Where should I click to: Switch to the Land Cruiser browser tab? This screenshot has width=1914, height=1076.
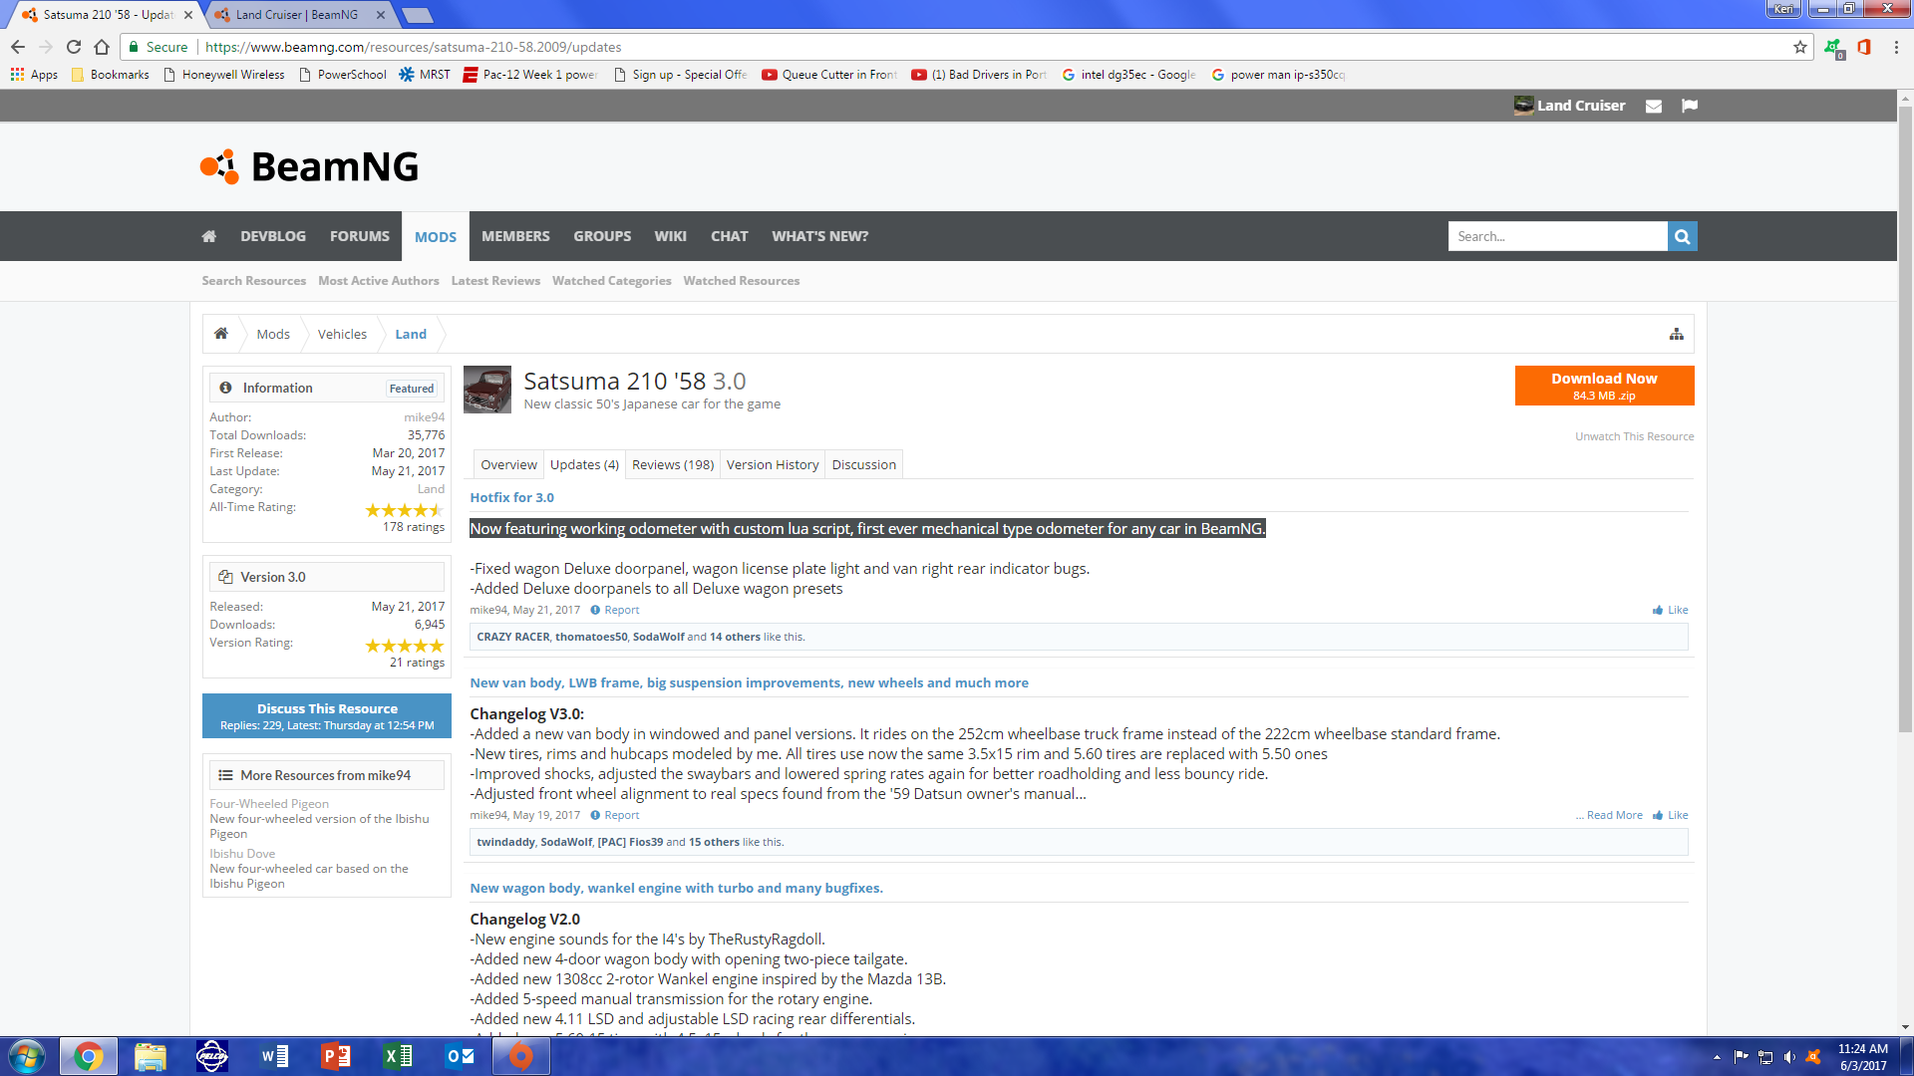coord(297,15)
